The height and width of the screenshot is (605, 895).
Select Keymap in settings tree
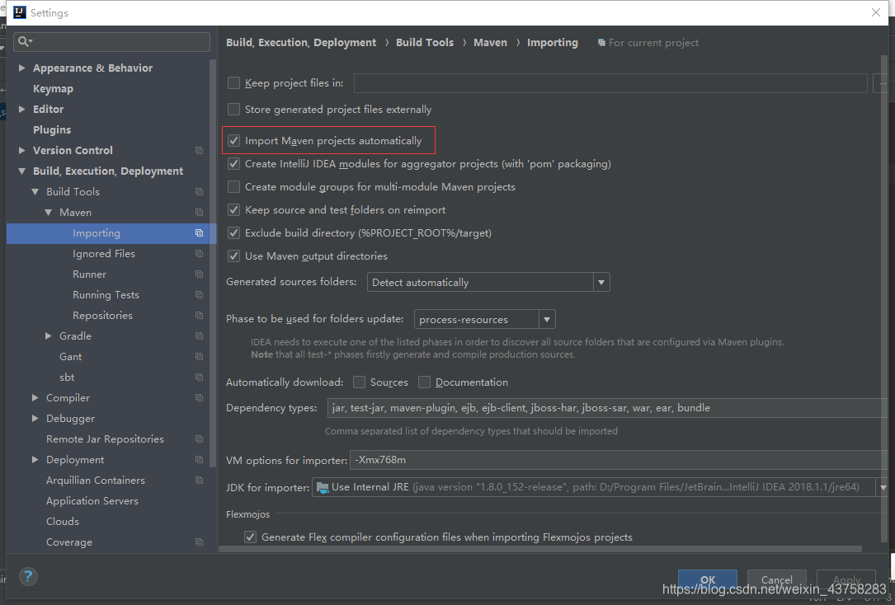[x=53, y=89]
